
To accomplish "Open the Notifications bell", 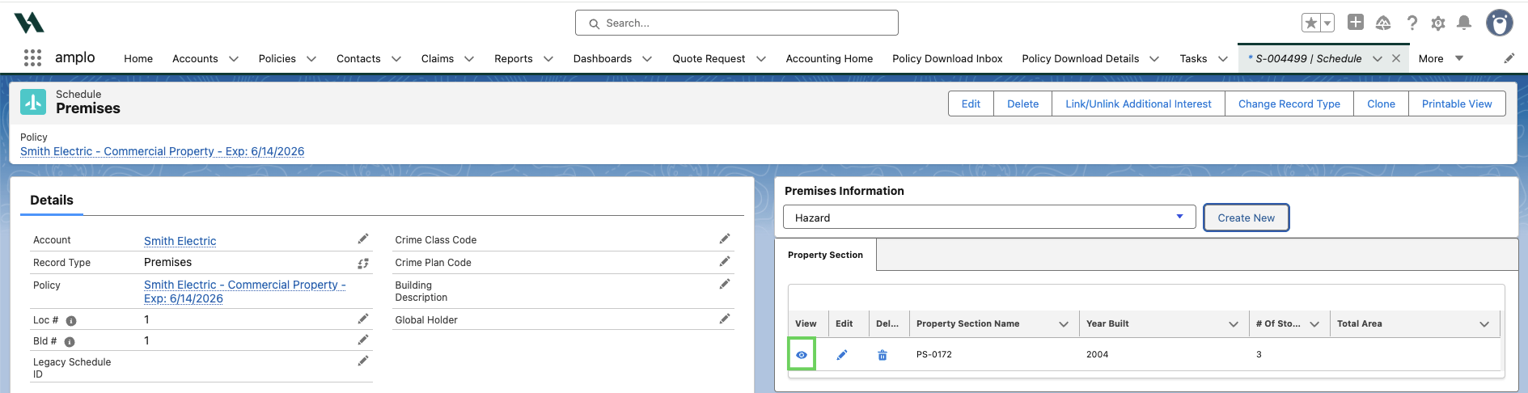I will tap(1464, 23).
